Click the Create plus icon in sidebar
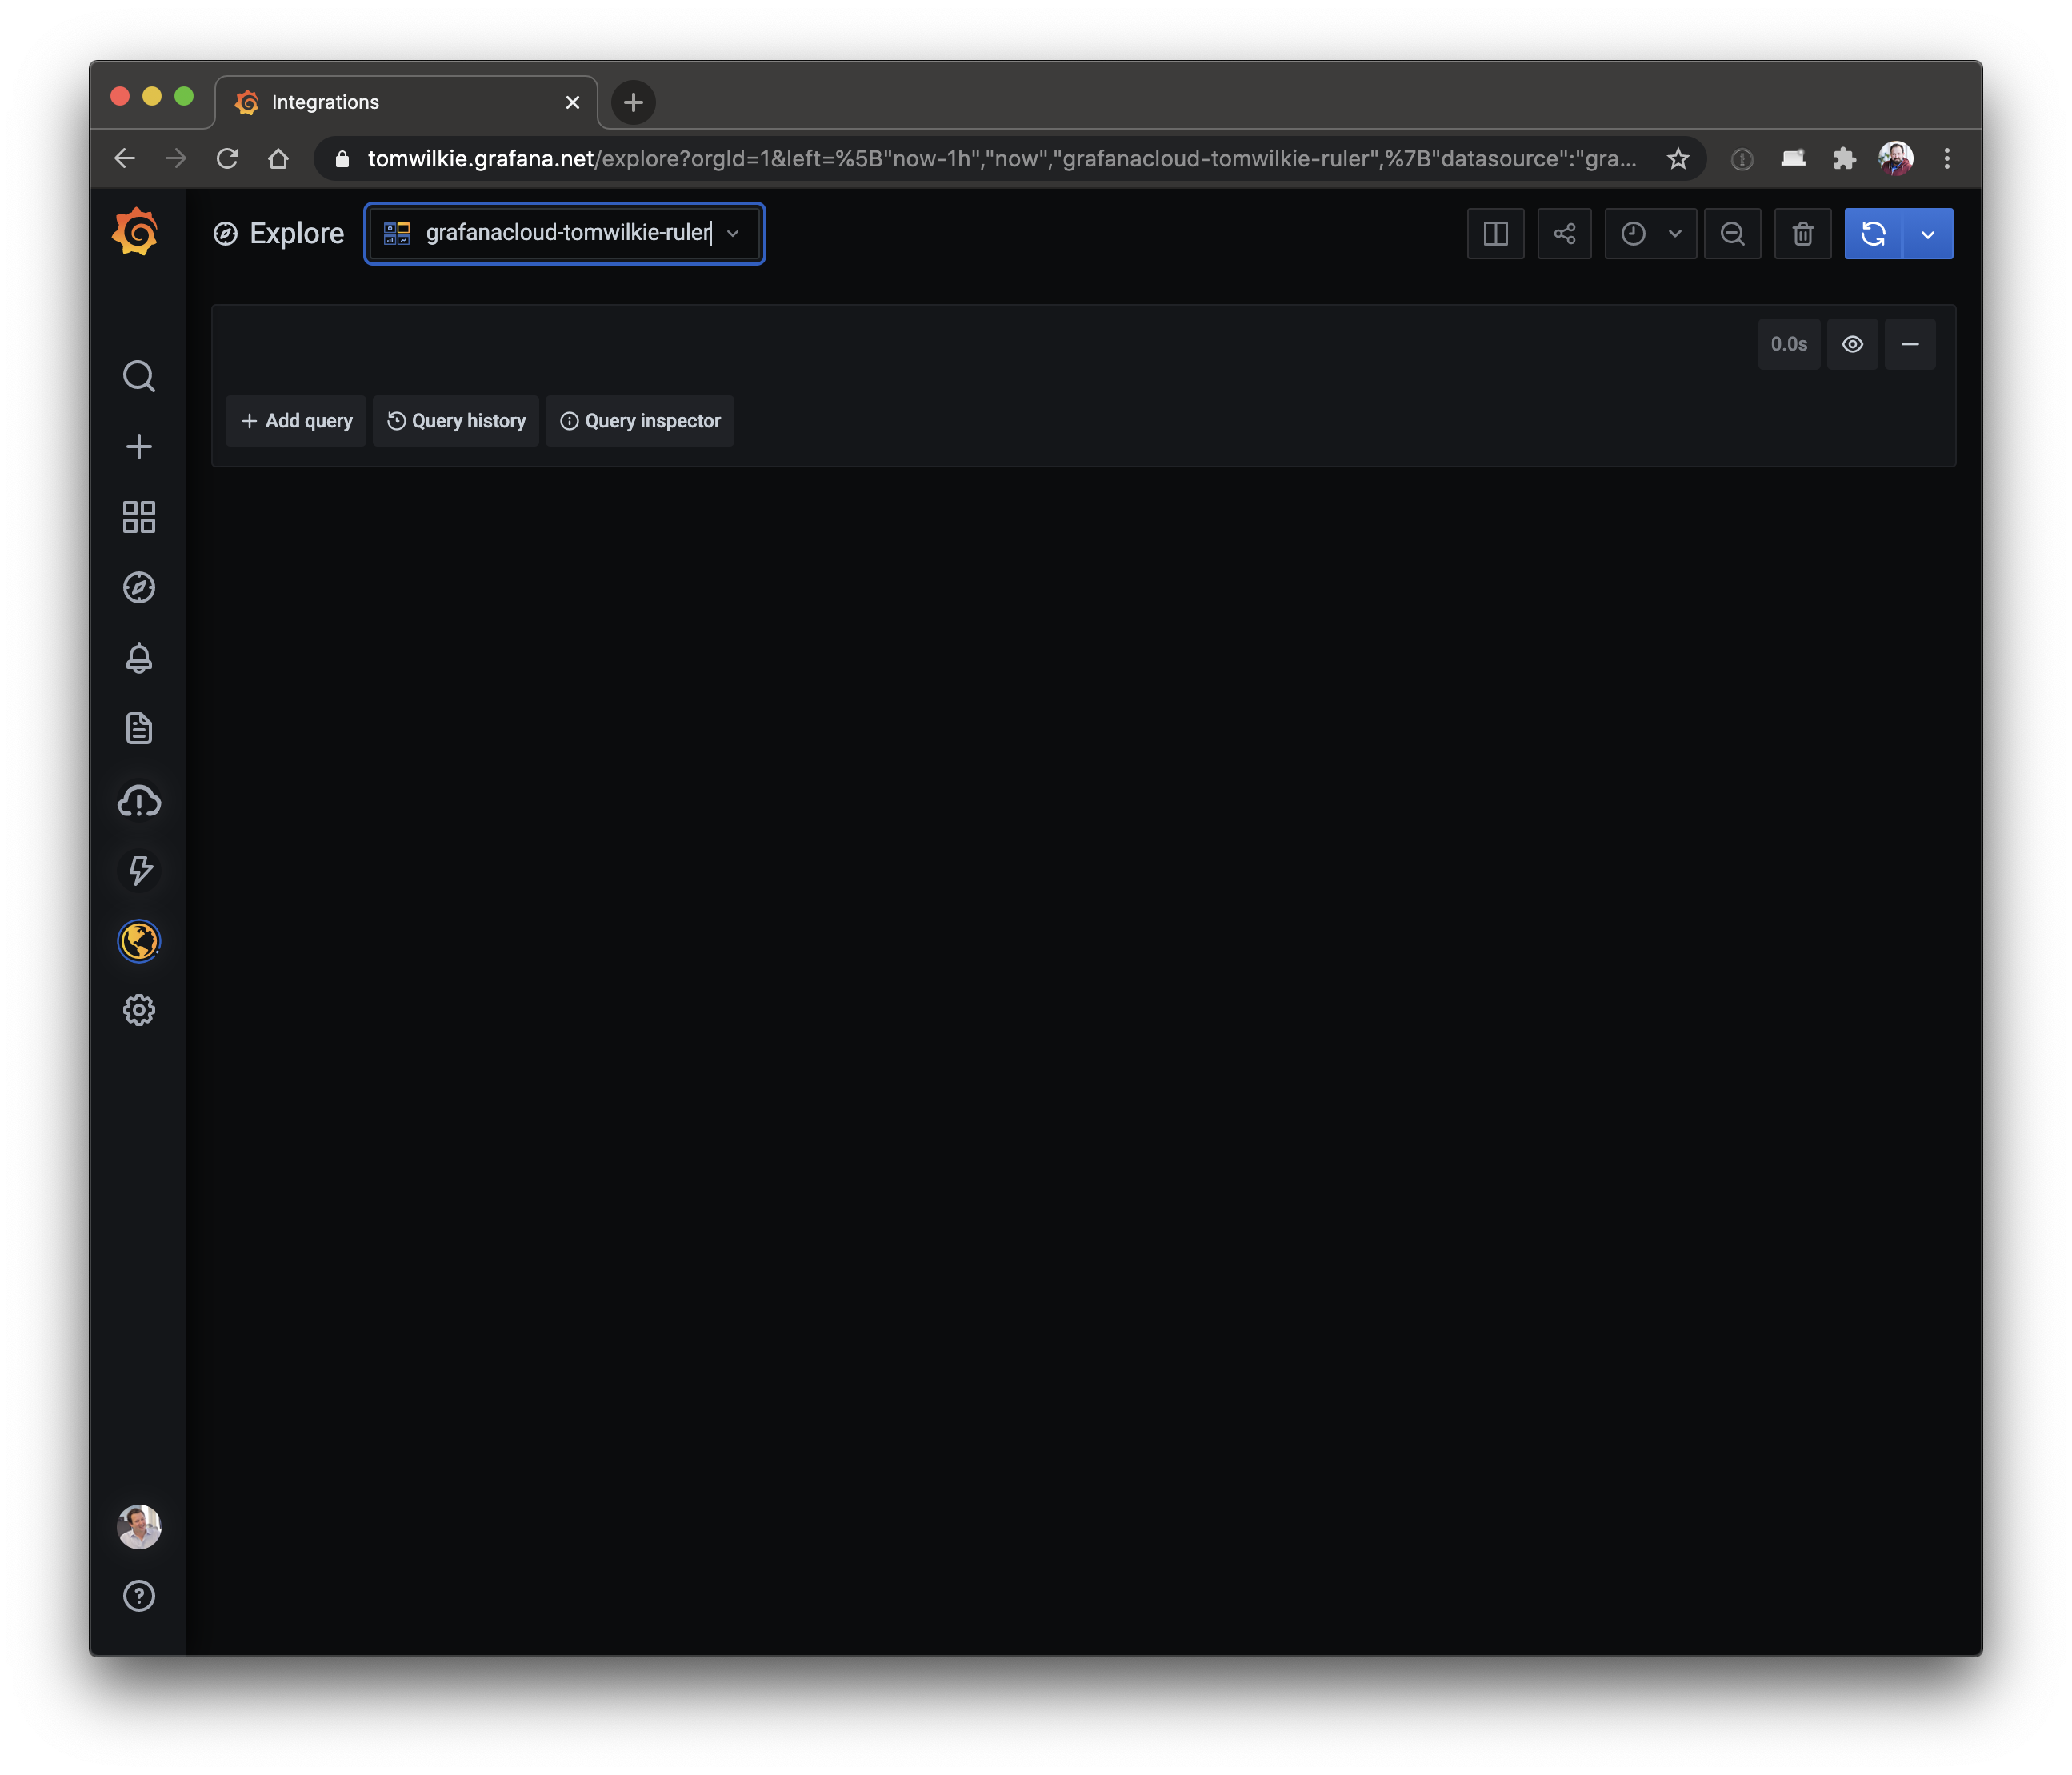Viewport: 2072px width, 1775px height. pos(138,447)
